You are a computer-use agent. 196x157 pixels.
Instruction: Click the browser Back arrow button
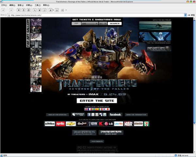pos(3,10)
